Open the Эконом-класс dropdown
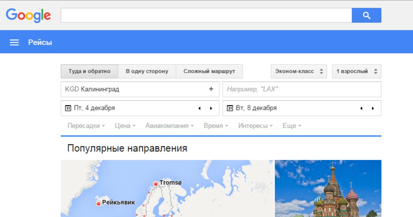The height and width of the screenshot is (217, 413). (299, 71)
